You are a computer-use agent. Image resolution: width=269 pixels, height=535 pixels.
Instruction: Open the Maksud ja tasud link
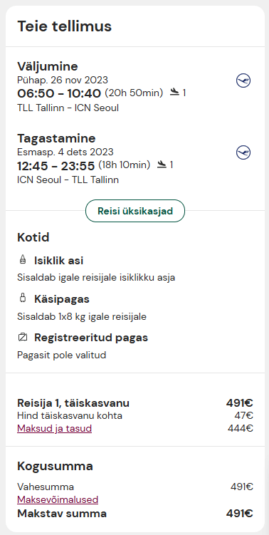(x=55, y=428)
